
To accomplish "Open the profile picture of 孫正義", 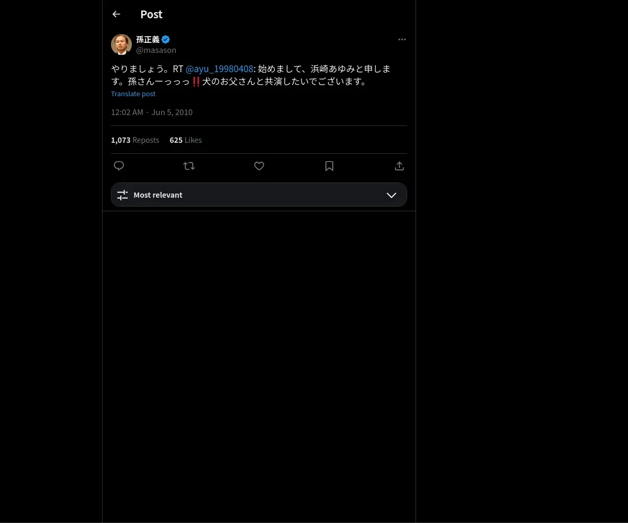I will pyautogui.click(x=121, y=44).
